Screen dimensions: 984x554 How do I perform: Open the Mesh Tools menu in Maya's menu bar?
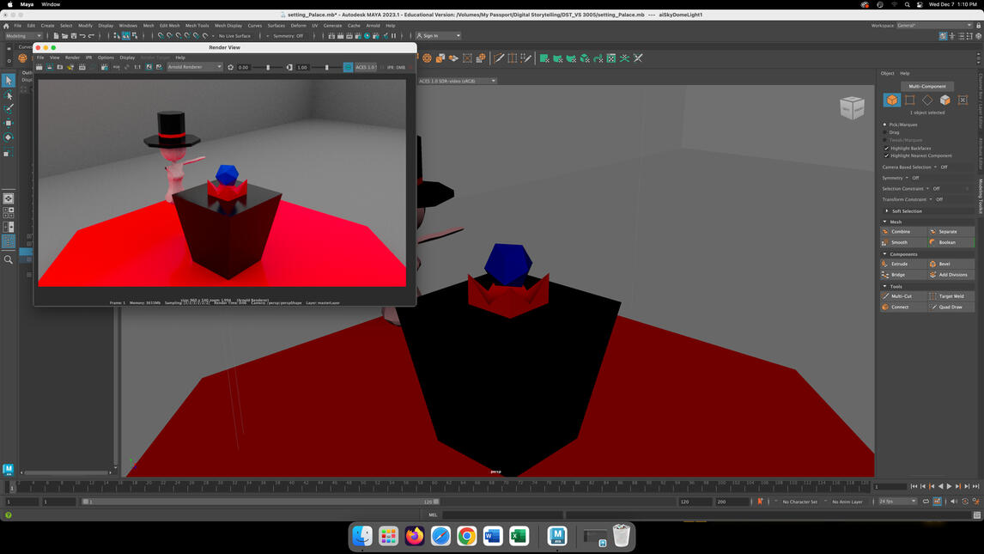pos(197,25)
